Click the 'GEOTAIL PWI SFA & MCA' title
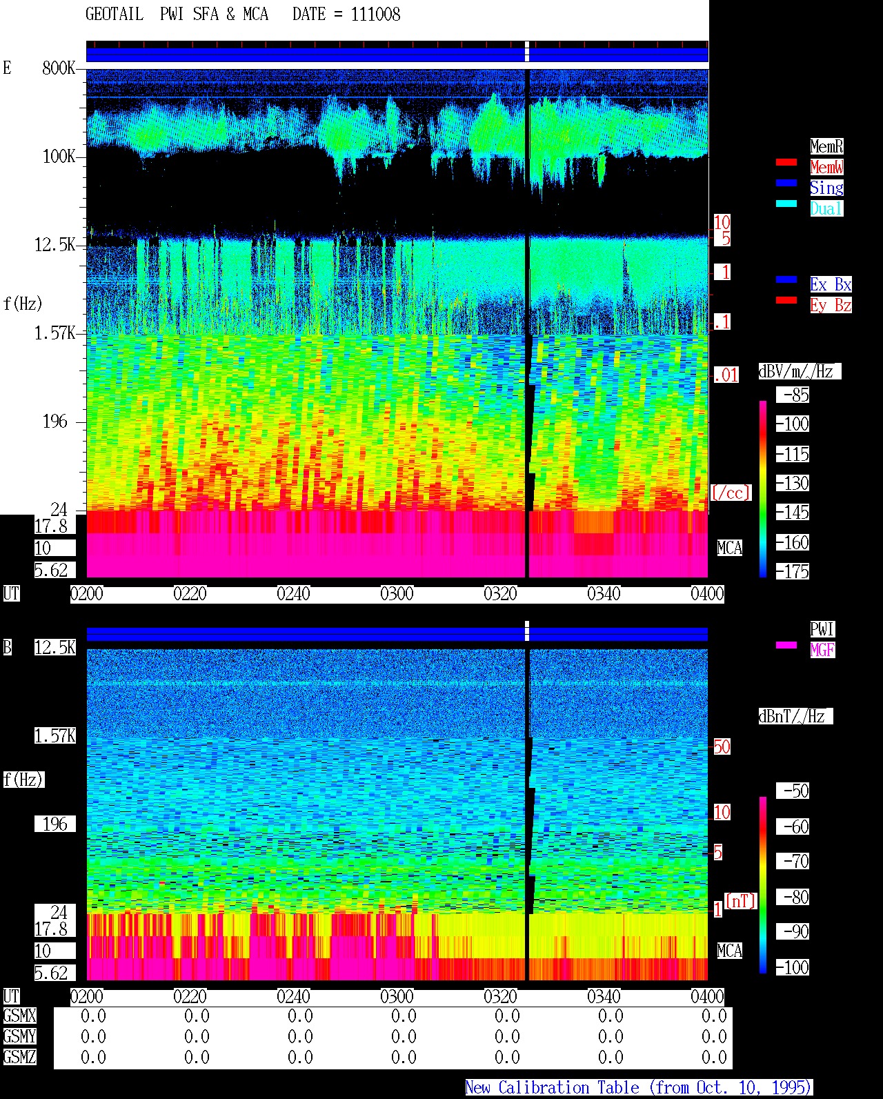The height and width of the screenshot is (1099, 883). (177, 14)
